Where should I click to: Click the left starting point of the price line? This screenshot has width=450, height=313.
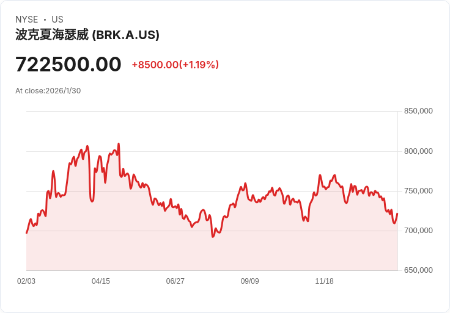tap(26, 233)
